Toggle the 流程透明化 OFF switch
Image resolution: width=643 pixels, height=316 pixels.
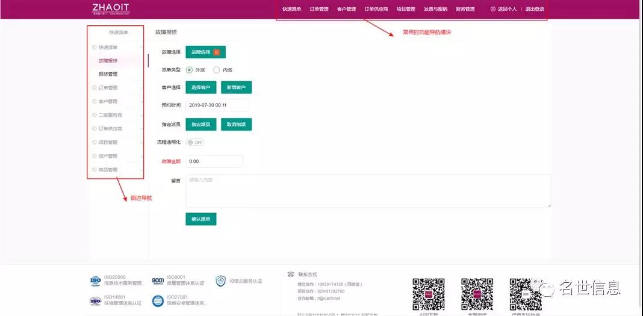[196, 143]
